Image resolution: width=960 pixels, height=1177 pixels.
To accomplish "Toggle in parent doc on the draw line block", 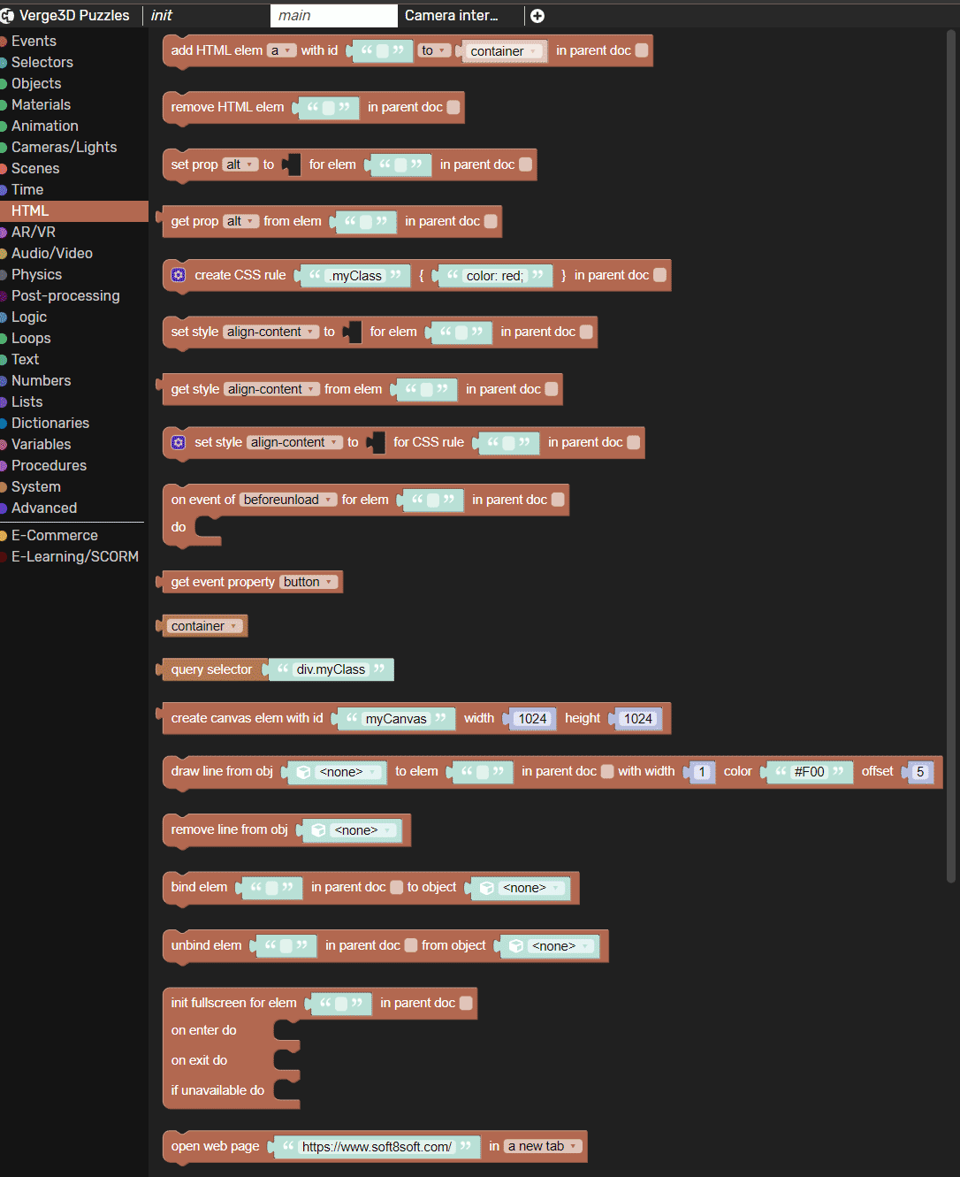I will click(x=607, y=771).
